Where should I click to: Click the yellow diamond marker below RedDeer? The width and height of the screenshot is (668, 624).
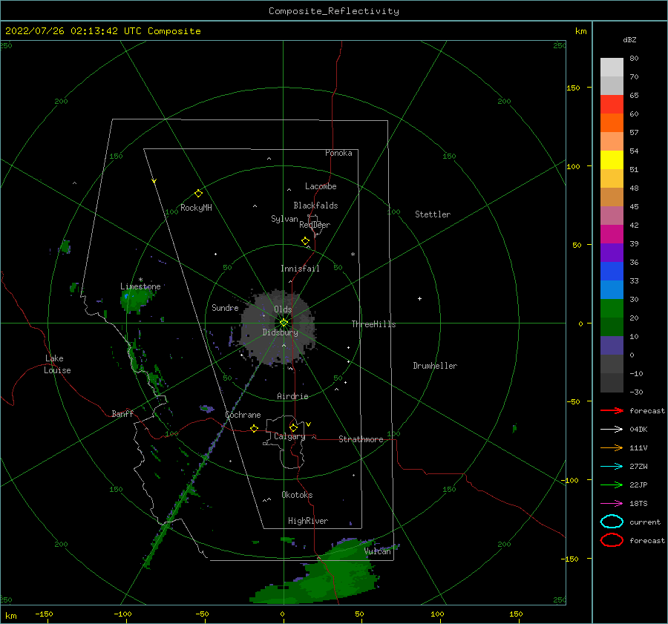pos(306,241)
